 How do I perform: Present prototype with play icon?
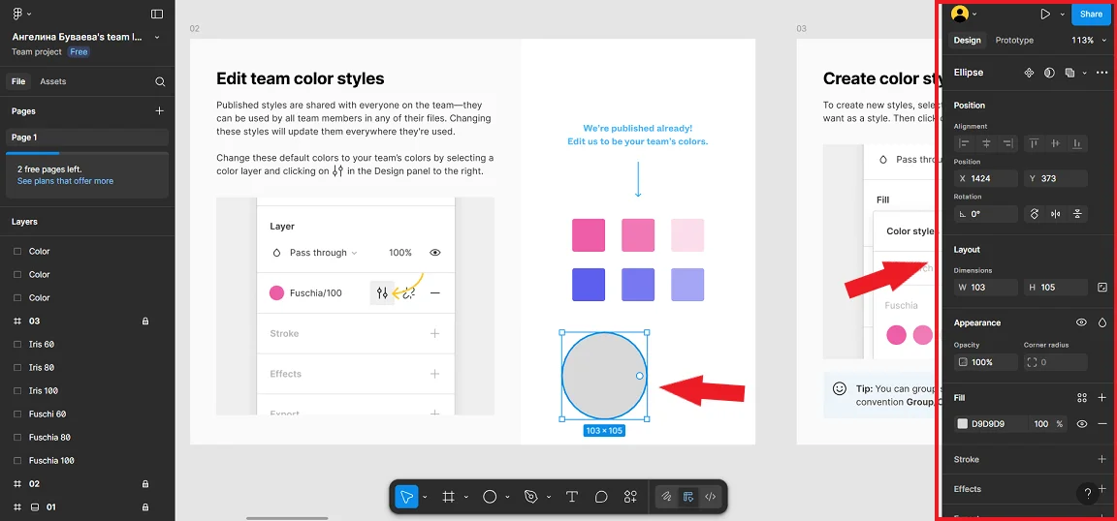coord(1045,14)
